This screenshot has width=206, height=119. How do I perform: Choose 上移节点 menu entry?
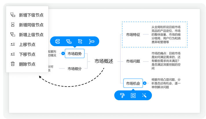click(27, 44)
